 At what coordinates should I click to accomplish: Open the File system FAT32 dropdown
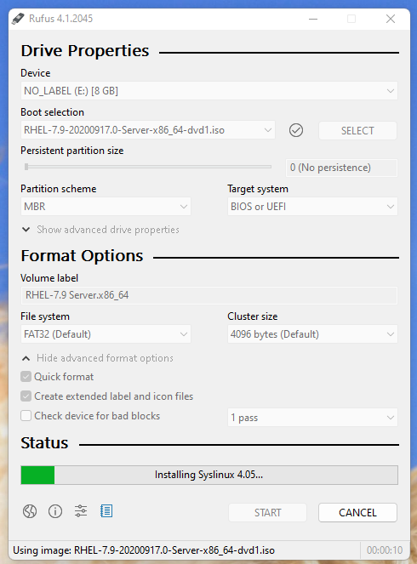click(x=106, y=334)
